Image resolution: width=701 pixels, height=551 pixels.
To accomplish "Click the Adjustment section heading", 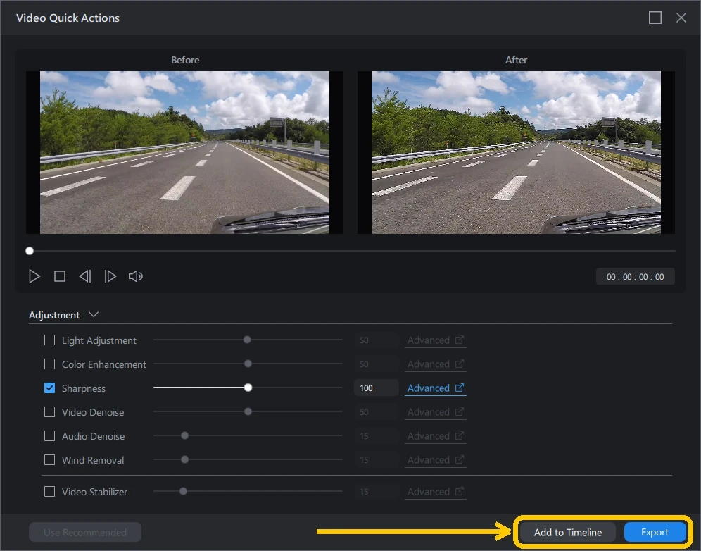I will tap(54, 315).
